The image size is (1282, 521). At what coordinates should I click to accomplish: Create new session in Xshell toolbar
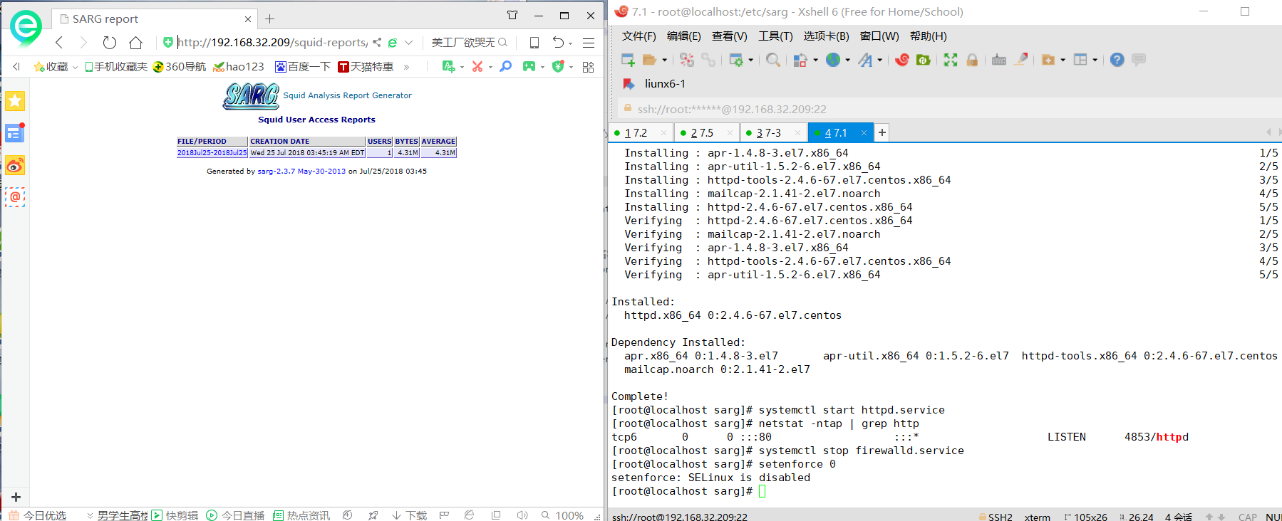pos(628,60)
